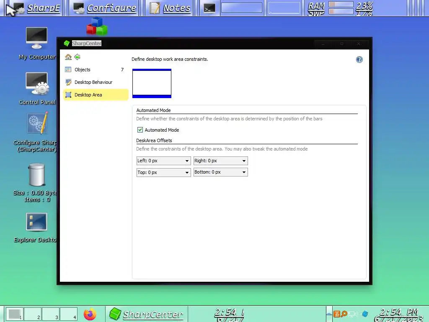Viewport: 429px width, 322px height.
Task: Click the SharpCenter taskbar button
Action: [147, 314]
